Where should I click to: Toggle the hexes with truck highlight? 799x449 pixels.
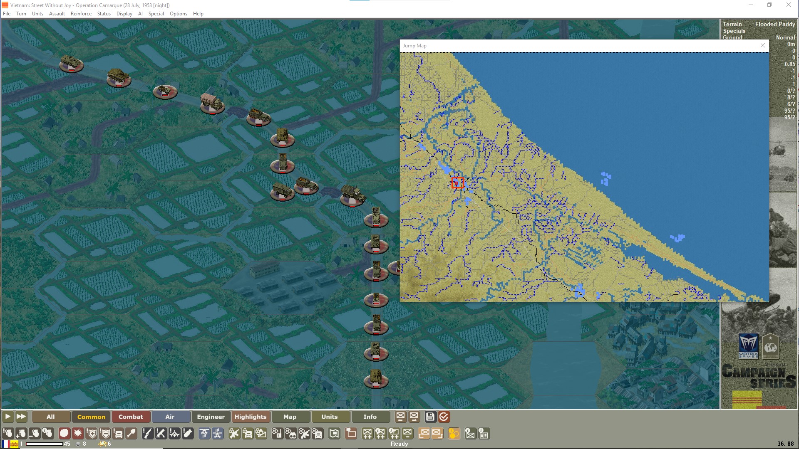pos(318,434)
